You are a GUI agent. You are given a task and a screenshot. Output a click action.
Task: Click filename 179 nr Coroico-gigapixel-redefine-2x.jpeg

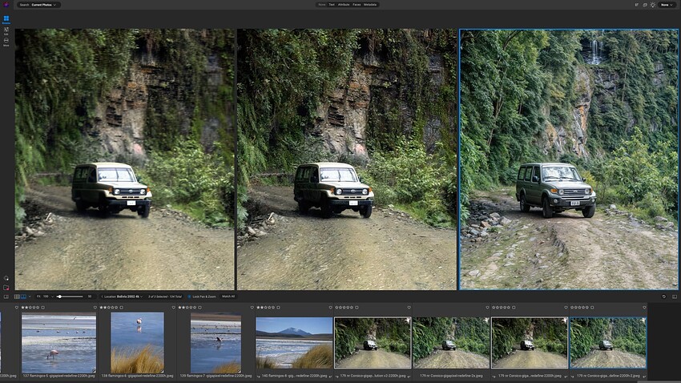click(x=451, y=376)
